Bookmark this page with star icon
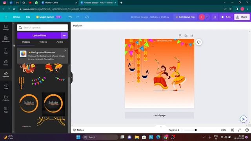Viewport: 251px width, 141px height. point(230,9)
